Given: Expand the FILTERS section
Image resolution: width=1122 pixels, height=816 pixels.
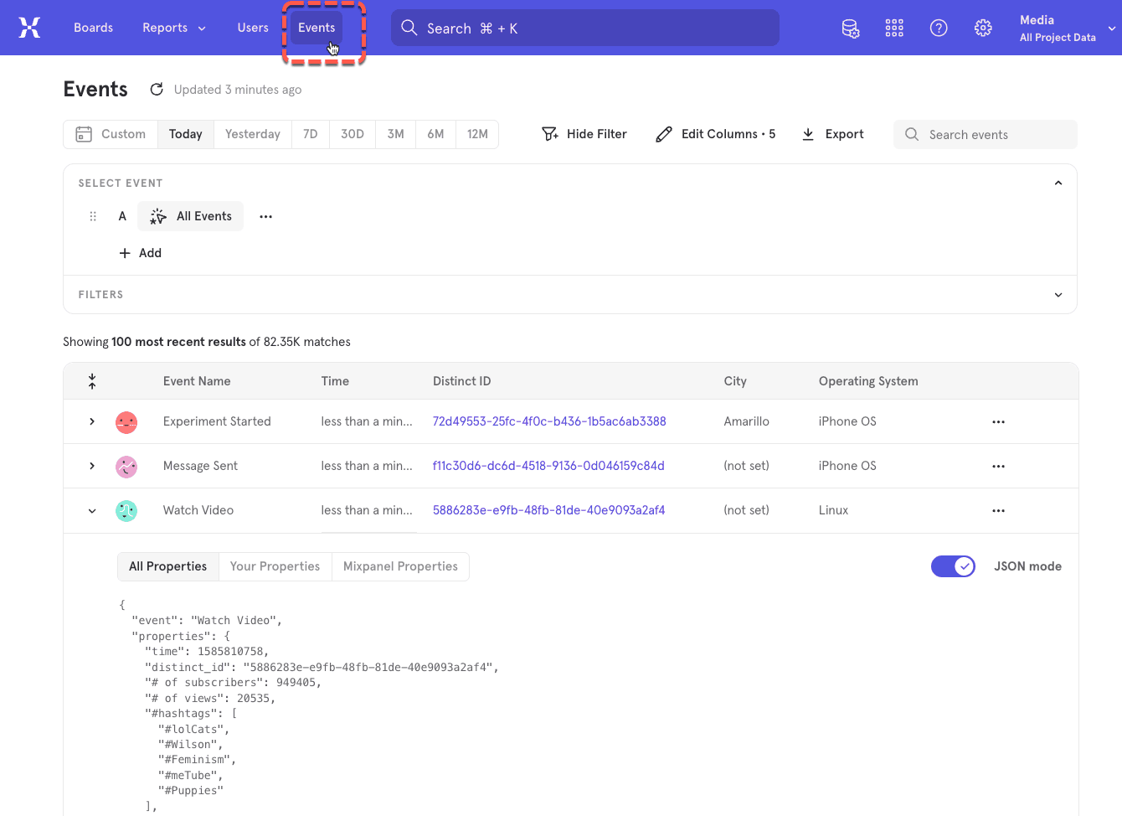Looking at the screenshot, I should pyautogui.click(x=1058, y=294).
